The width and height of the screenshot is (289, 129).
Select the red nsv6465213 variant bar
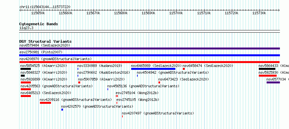26,96
